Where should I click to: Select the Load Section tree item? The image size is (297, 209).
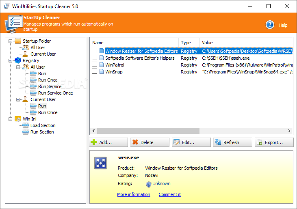[43, 125]
